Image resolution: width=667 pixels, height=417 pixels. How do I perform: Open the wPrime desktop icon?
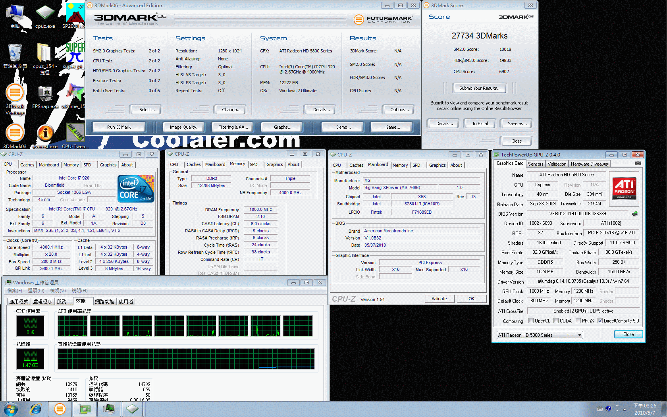point(74,96)
